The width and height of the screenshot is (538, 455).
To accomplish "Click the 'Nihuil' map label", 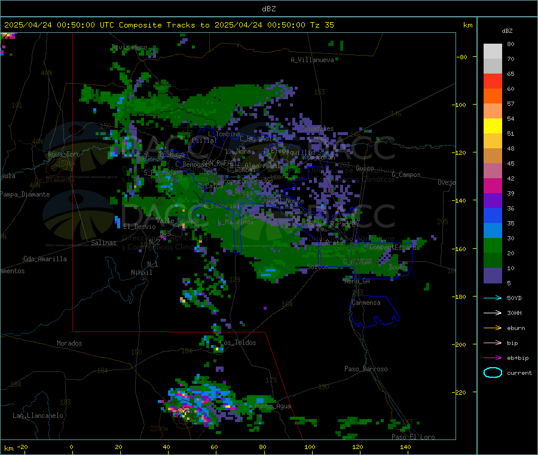I will point(141,273).
